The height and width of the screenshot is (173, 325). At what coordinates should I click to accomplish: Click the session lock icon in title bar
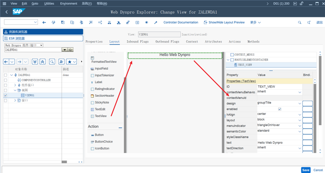(x=302, y=3)
